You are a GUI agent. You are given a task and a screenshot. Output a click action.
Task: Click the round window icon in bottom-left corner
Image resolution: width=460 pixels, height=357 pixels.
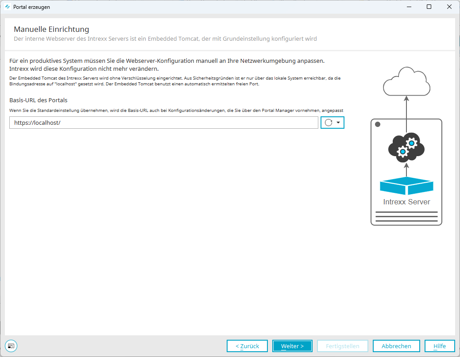click(x=11, y=346)
